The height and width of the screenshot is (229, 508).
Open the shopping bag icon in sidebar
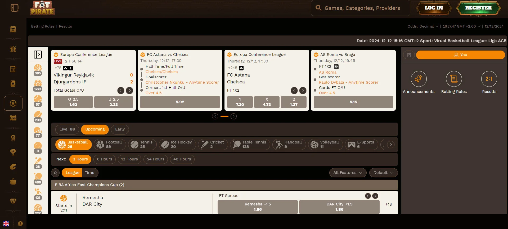click(x=13, y=182)
